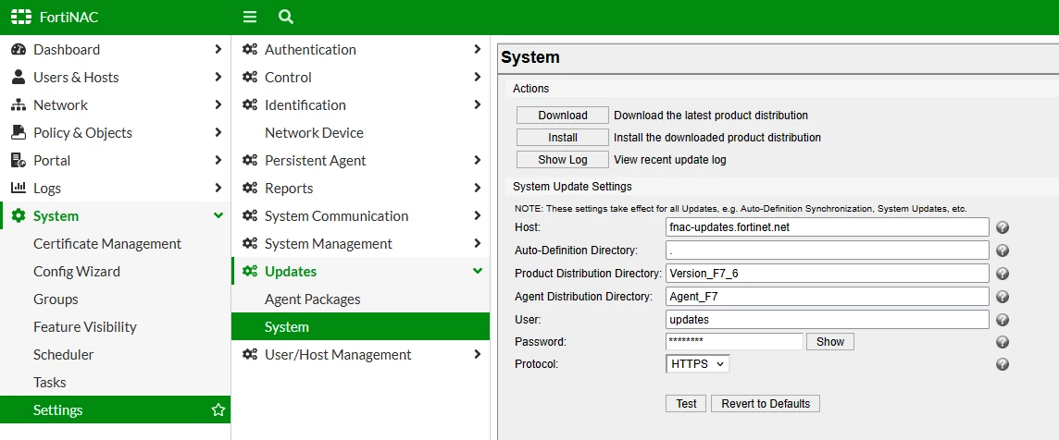Click the Users & Hosts person icon
Image resolution: width=1059 pixels, height=440 pixels.
19,77
